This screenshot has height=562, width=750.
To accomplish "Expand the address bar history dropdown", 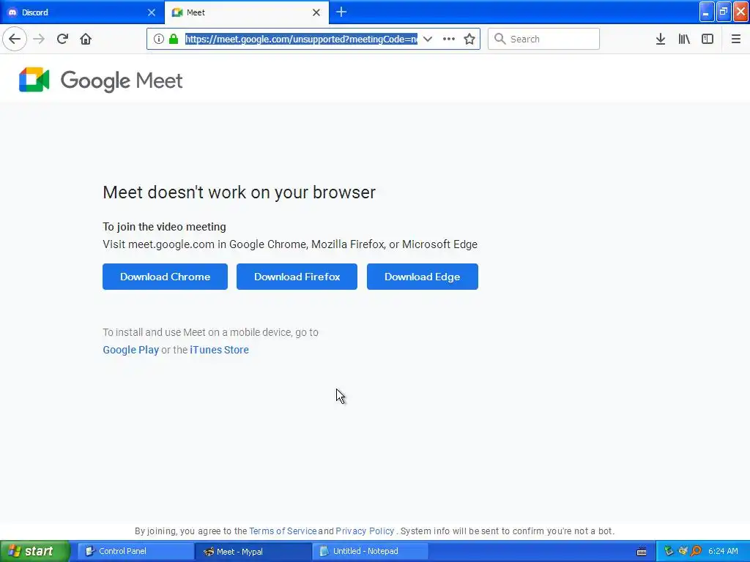I will click(428, 39).
